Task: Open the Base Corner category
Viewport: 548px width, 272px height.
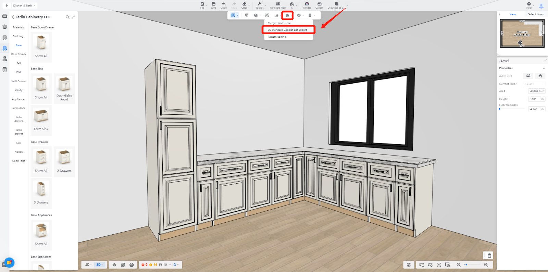Action: pyautogui.click(x=18, y=54)
